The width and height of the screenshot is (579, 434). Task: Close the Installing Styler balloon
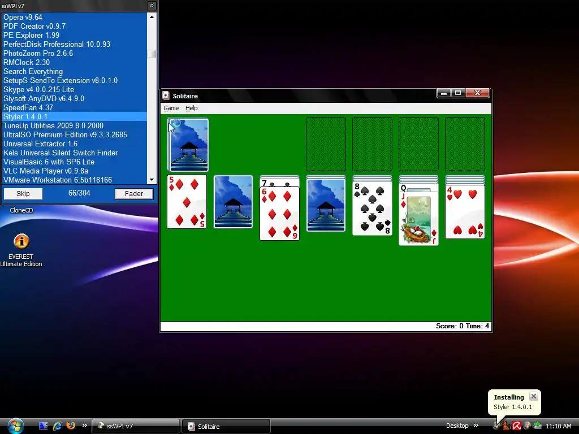click(x=534, y=397)
